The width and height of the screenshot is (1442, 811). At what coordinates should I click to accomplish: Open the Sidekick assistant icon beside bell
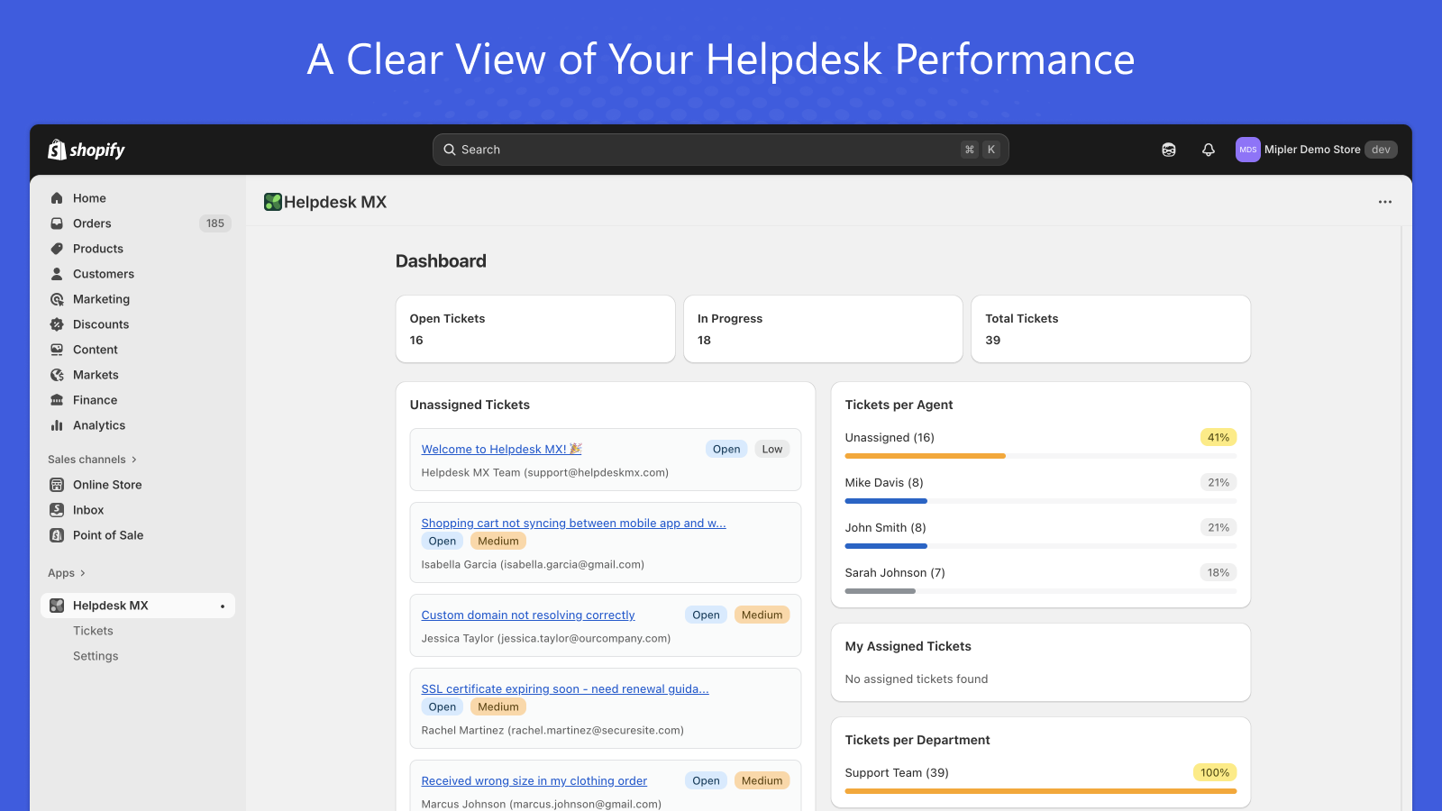(1169, 150)
